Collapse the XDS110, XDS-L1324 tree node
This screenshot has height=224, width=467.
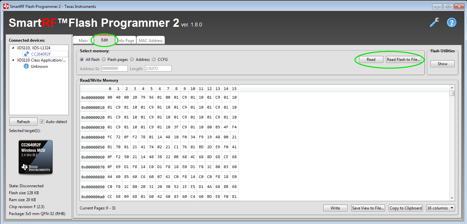[x=13, y=48]
